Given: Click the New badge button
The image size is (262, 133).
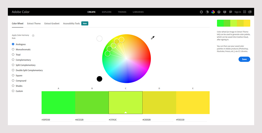Looking at the screenshot, I should pos(85,23).
